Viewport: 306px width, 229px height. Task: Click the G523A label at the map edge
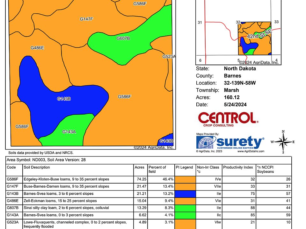click(169, 57)
